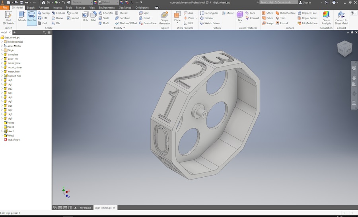Choose the Split tool

(144, 13)
